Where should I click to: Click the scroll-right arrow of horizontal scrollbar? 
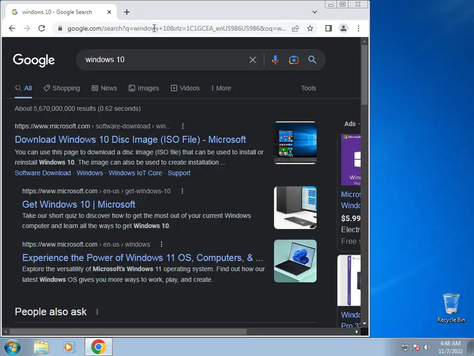coord(357,332)
